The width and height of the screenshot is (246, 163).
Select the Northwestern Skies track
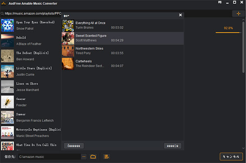(x=123, y=51)
